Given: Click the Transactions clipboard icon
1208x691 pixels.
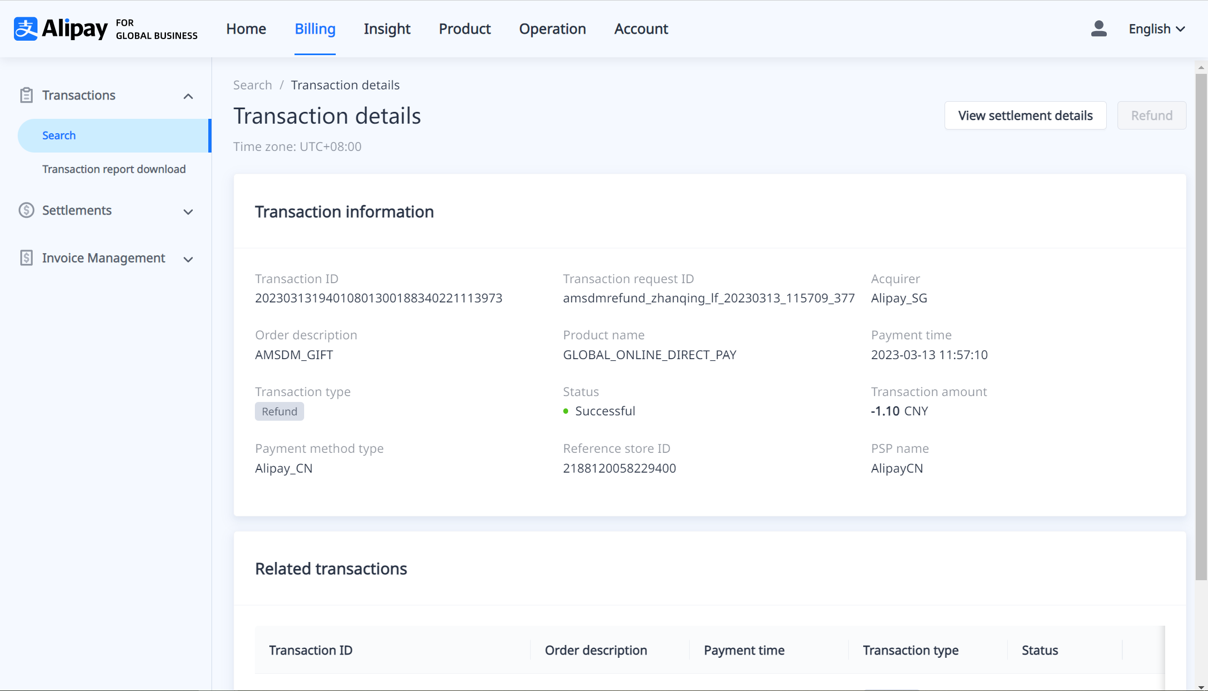Looking at the screenshot, I should [26, 95].
